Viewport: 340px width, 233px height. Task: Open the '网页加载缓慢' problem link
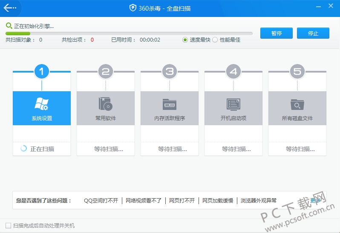217,200
